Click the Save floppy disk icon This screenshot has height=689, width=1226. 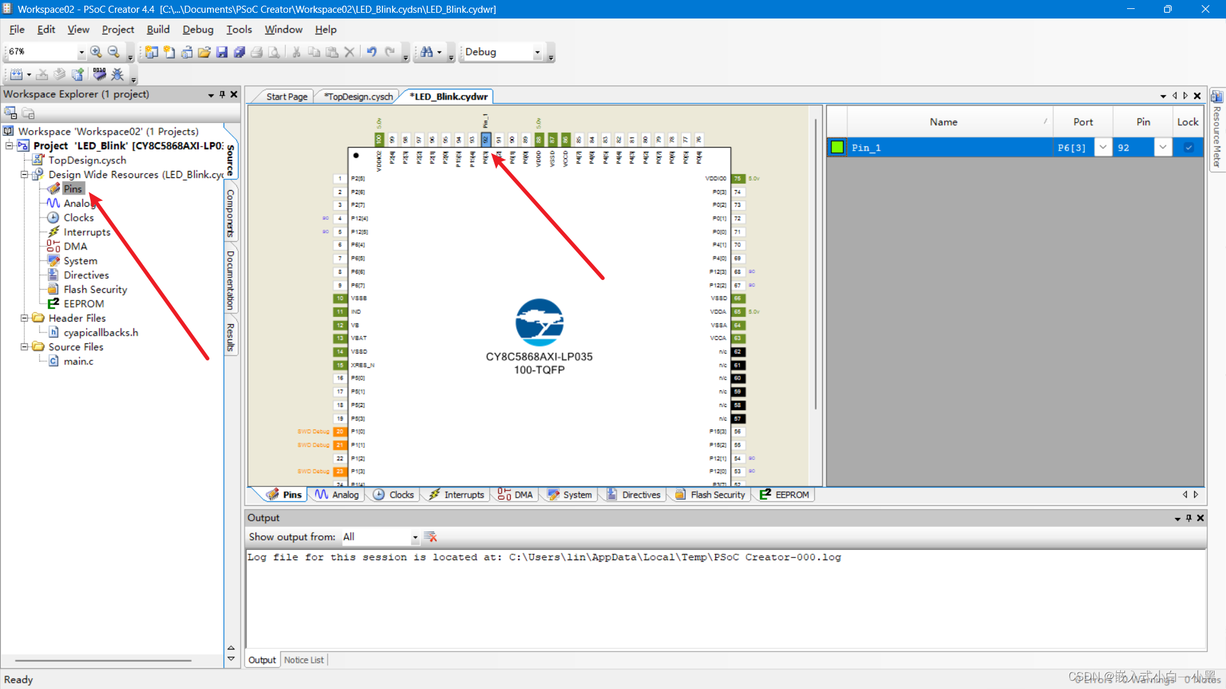pos(222,52)
